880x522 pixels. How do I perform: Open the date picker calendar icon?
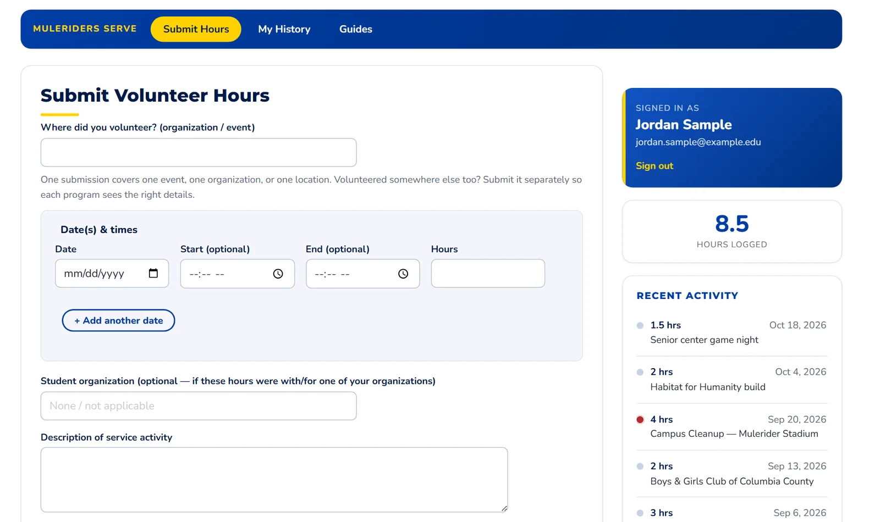click(x=153, y=273)
